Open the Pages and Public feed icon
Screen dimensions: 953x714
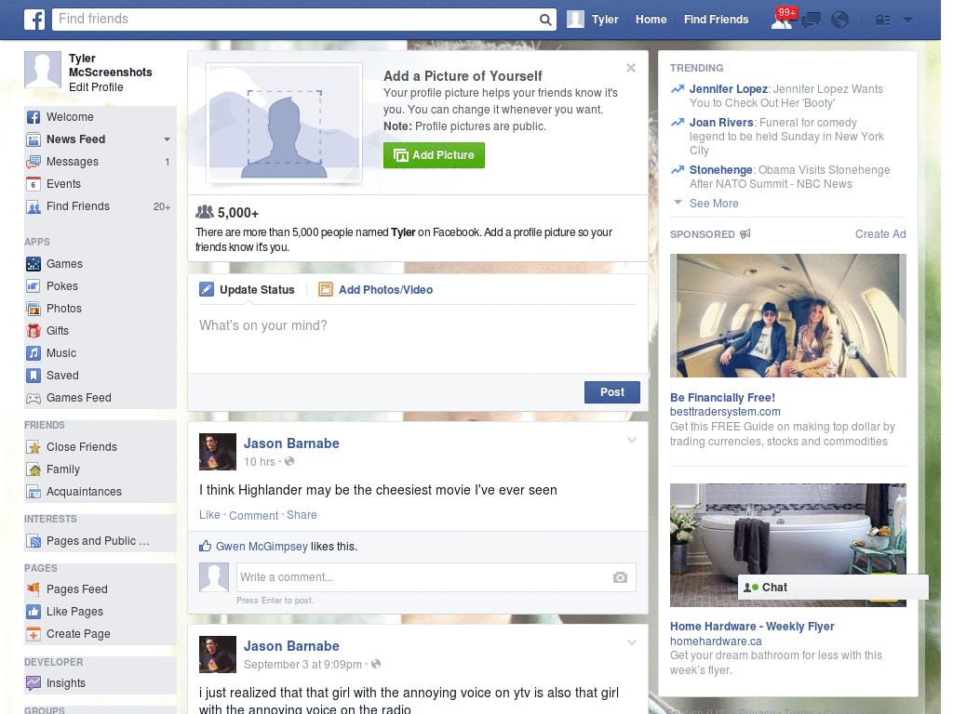pyautogui.click(x=34, y=541)
